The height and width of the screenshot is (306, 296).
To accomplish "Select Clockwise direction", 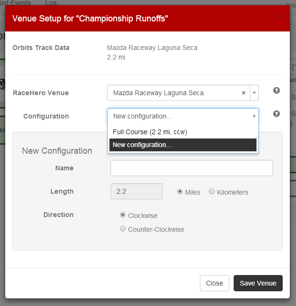I will (x=123, y=215).
